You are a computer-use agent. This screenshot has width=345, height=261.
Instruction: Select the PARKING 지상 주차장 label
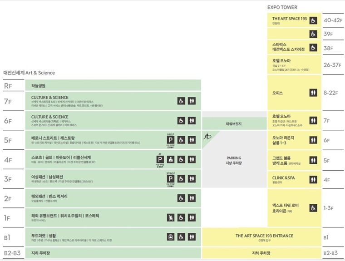(234, 160)
